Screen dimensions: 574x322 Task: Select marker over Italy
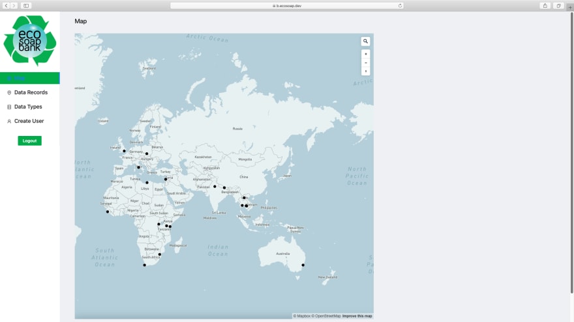(x=138, y=168)
